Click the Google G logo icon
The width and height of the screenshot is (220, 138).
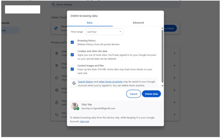(74, 83)
